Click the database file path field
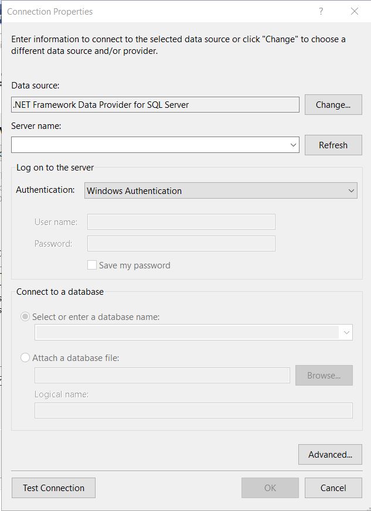The width and height of the screenshot is (371, 511). 162,375
